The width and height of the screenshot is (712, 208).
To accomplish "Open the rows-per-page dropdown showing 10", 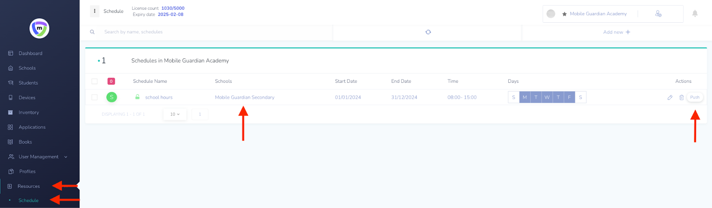I will point(175,114).
